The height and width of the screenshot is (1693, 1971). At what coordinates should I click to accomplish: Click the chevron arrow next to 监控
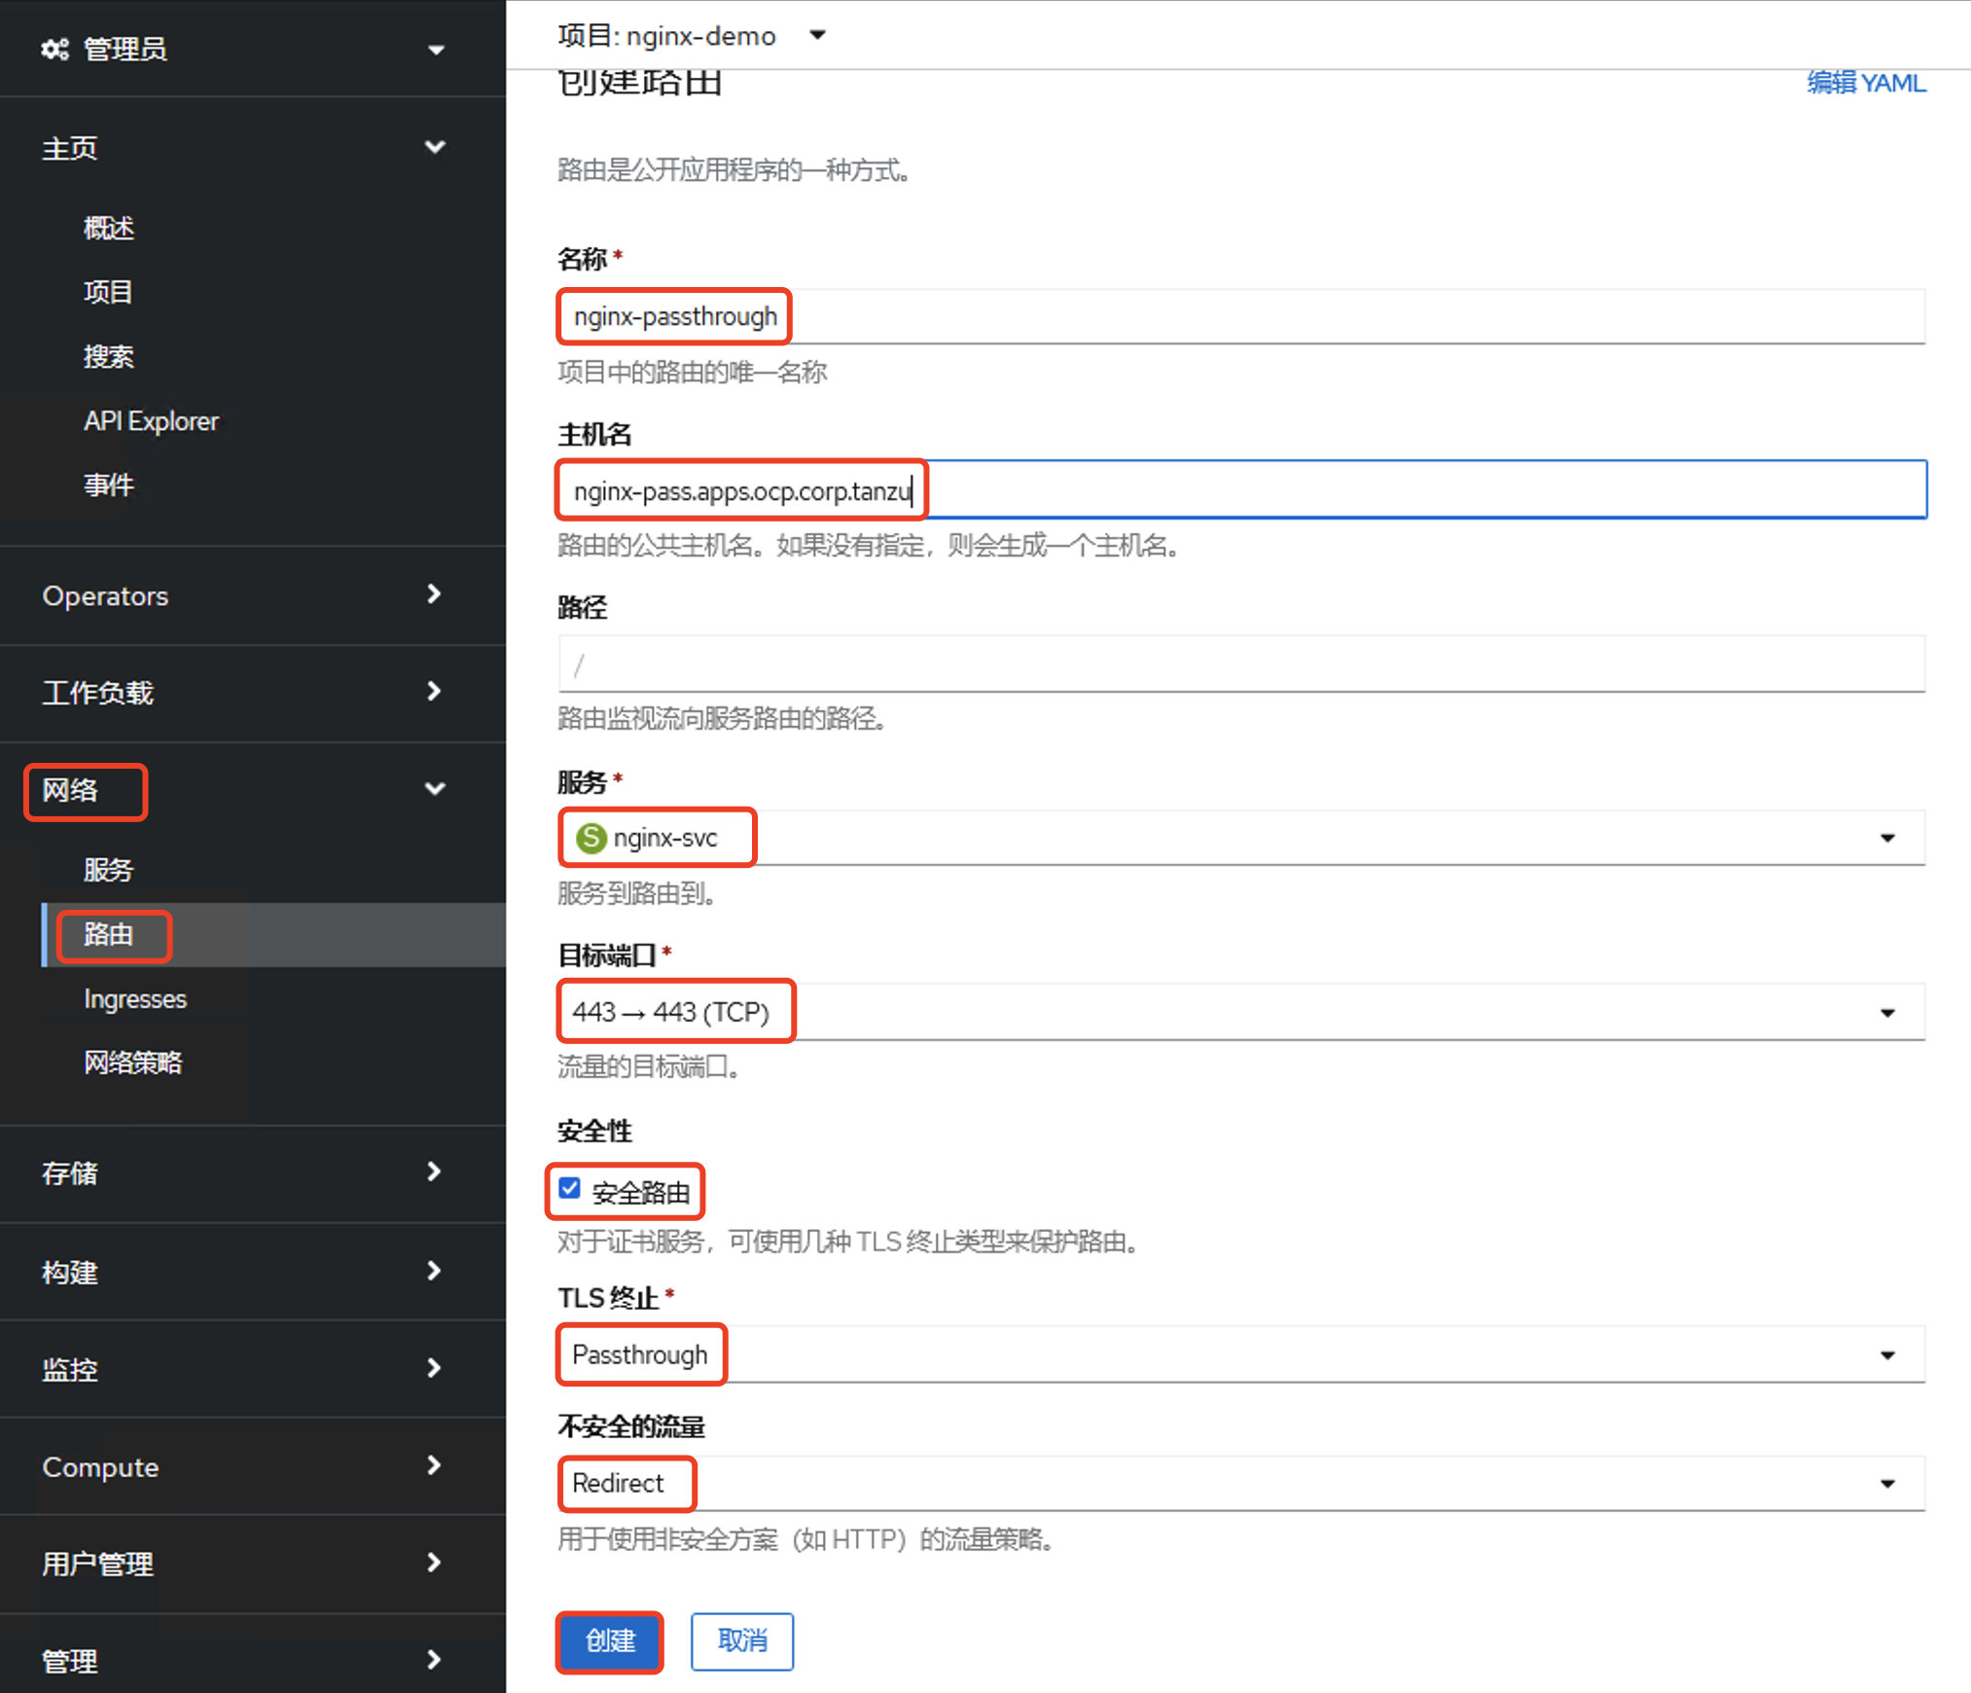(x=434, y=1369)
